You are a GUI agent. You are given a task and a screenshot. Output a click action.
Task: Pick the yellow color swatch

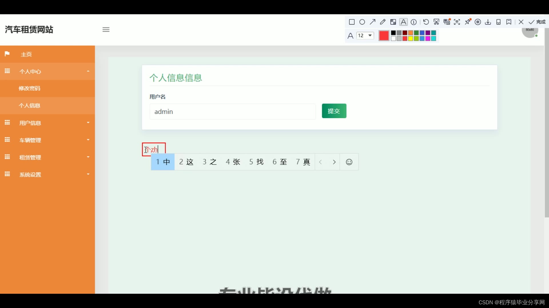[x=411, y=38]
